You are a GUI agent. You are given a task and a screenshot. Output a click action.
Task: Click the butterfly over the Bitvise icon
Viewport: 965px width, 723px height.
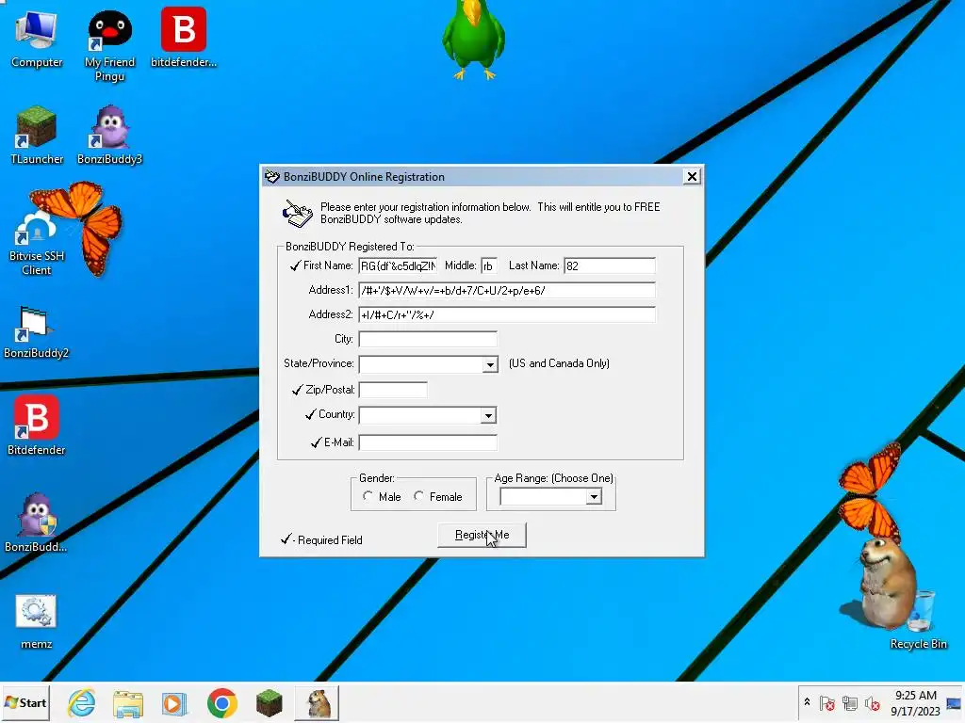[83, 224]
